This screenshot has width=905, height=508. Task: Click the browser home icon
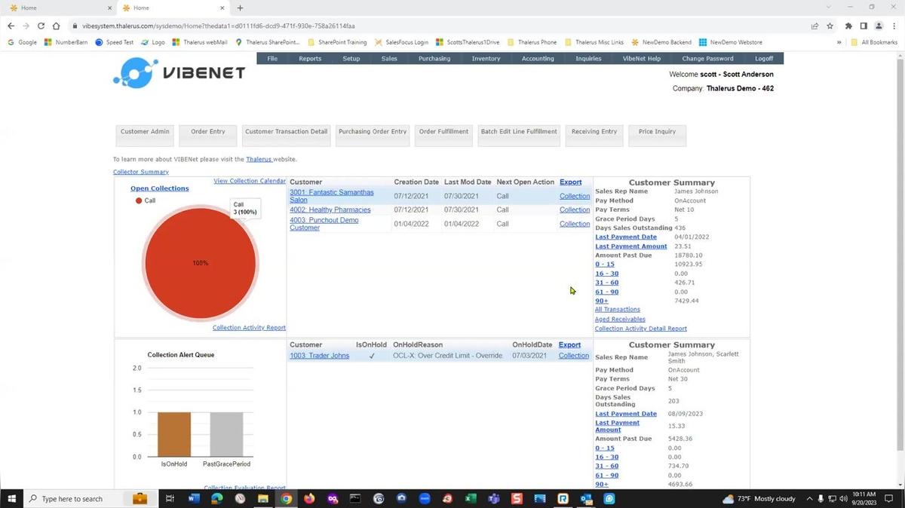click(x=57, y=26)
